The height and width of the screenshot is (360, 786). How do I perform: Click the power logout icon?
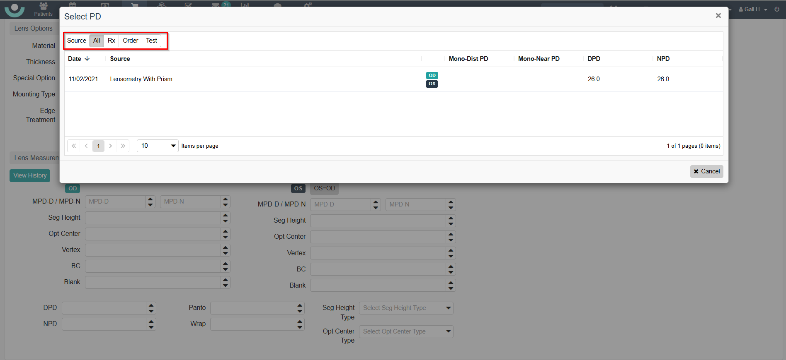coord(777,9)
